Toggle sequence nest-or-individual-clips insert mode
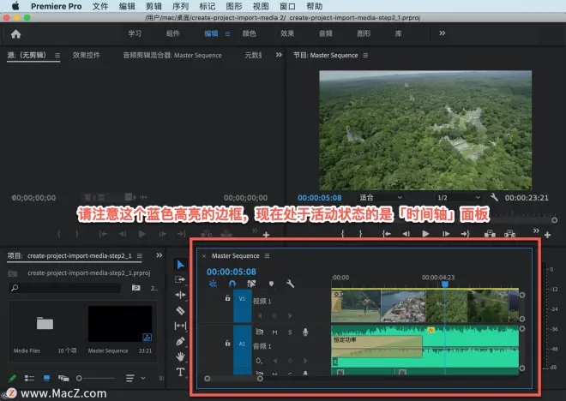This screenshot has height=401, width=566. click(x=213, y=284)
